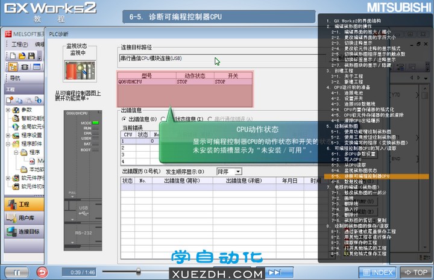Select index entry 3-2 新建工程

(x=347, y=82)
